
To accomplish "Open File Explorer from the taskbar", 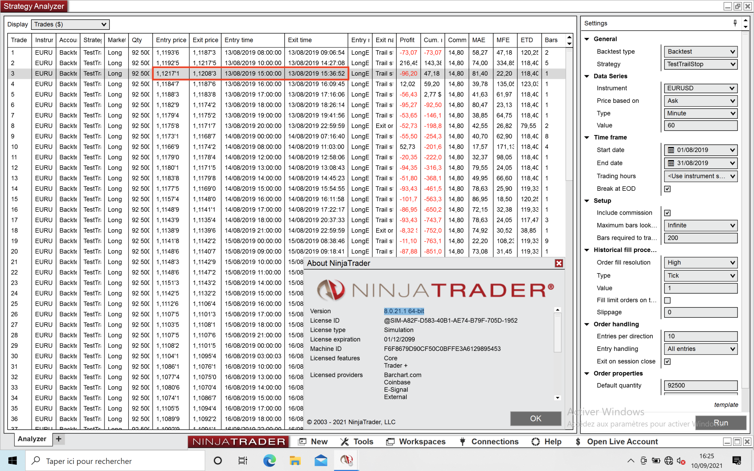I will point(295,460).
